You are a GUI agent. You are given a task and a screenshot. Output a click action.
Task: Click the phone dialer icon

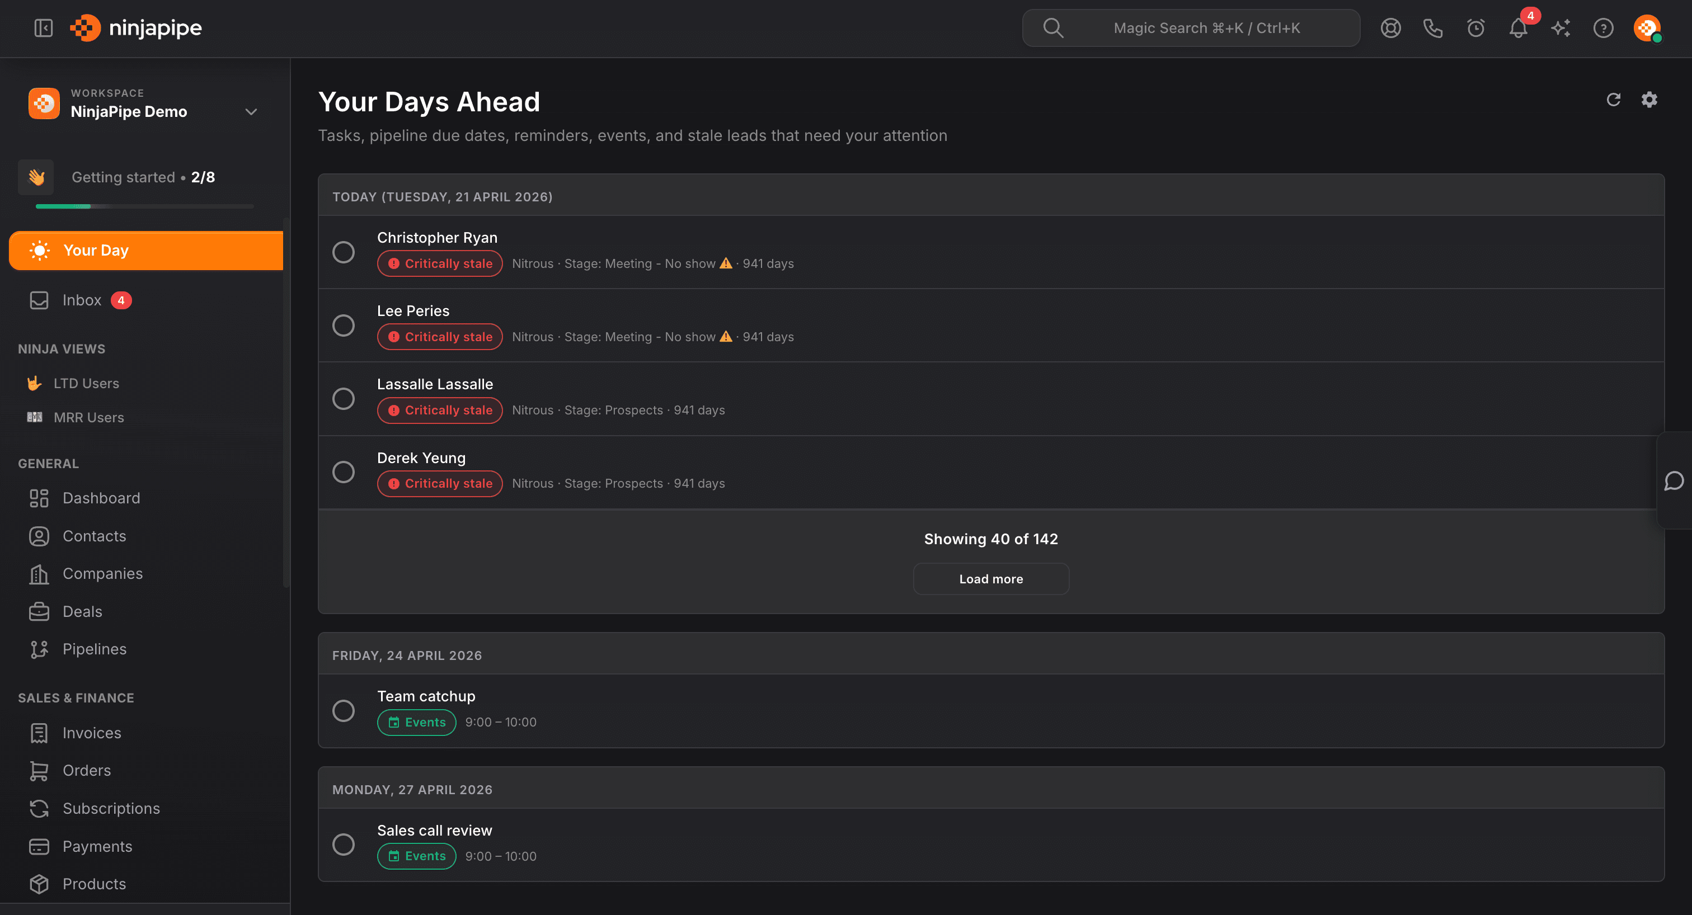[x=1432, y=28]
